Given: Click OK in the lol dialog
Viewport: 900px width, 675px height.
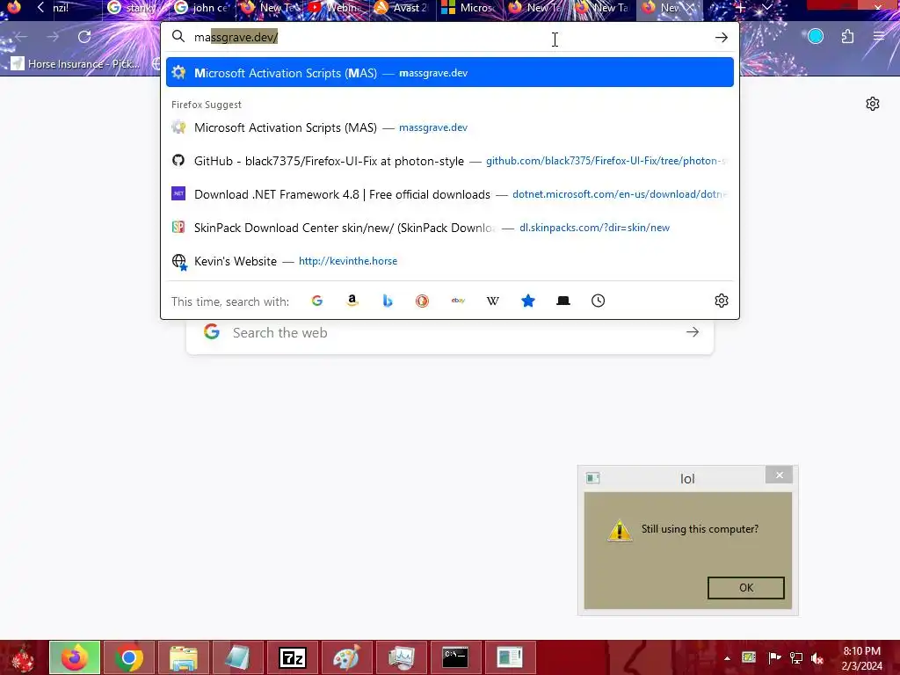Looking at the screenshot, I should (745, 587).
